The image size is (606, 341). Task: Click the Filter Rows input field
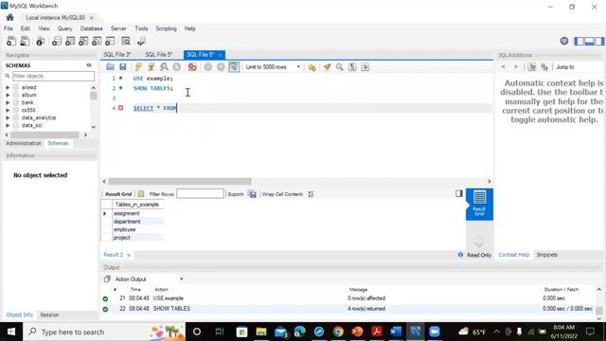200,193
